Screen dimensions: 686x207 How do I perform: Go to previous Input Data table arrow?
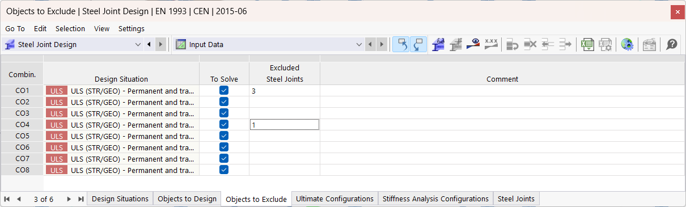[x=370, y=44]
